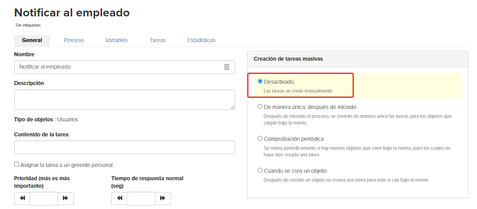477x209 pixels.
Task: Pick Cuando se crea un objeto option
Action: pyautogui.click(x=260, y=170)
